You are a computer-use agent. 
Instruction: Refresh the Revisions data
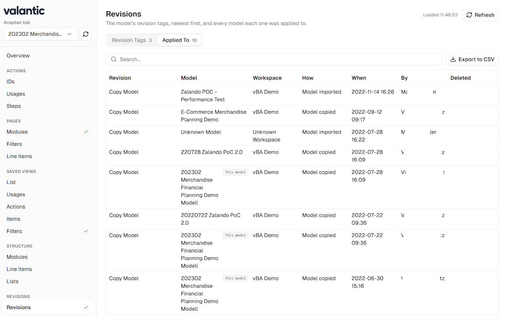tap(480, 15)
